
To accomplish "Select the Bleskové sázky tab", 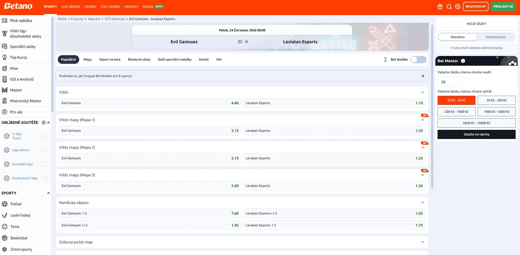I will [x=139, y=59].
